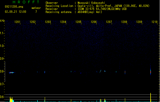The height and width of the screenshot is (102, 160).
Task: Click the 0.8 kHz frequency label
Action: 2,71
